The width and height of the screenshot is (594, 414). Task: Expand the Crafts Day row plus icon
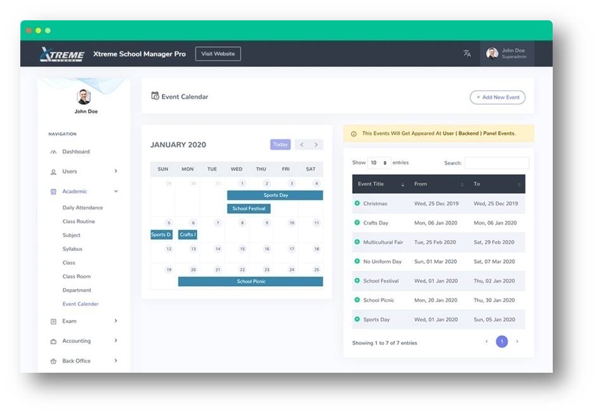coord(357,223)
